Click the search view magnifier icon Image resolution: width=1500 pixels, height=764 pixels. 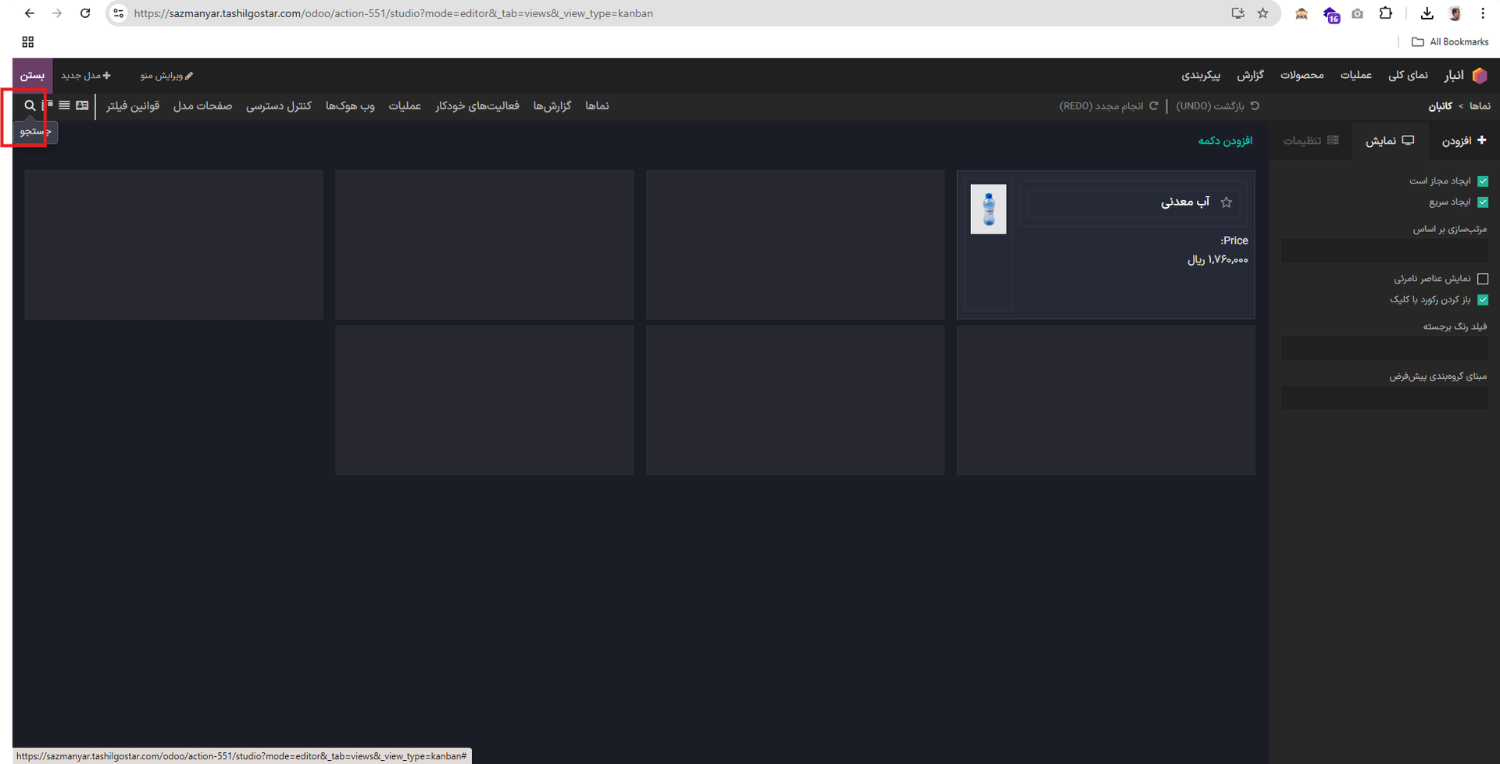(30, 105)
